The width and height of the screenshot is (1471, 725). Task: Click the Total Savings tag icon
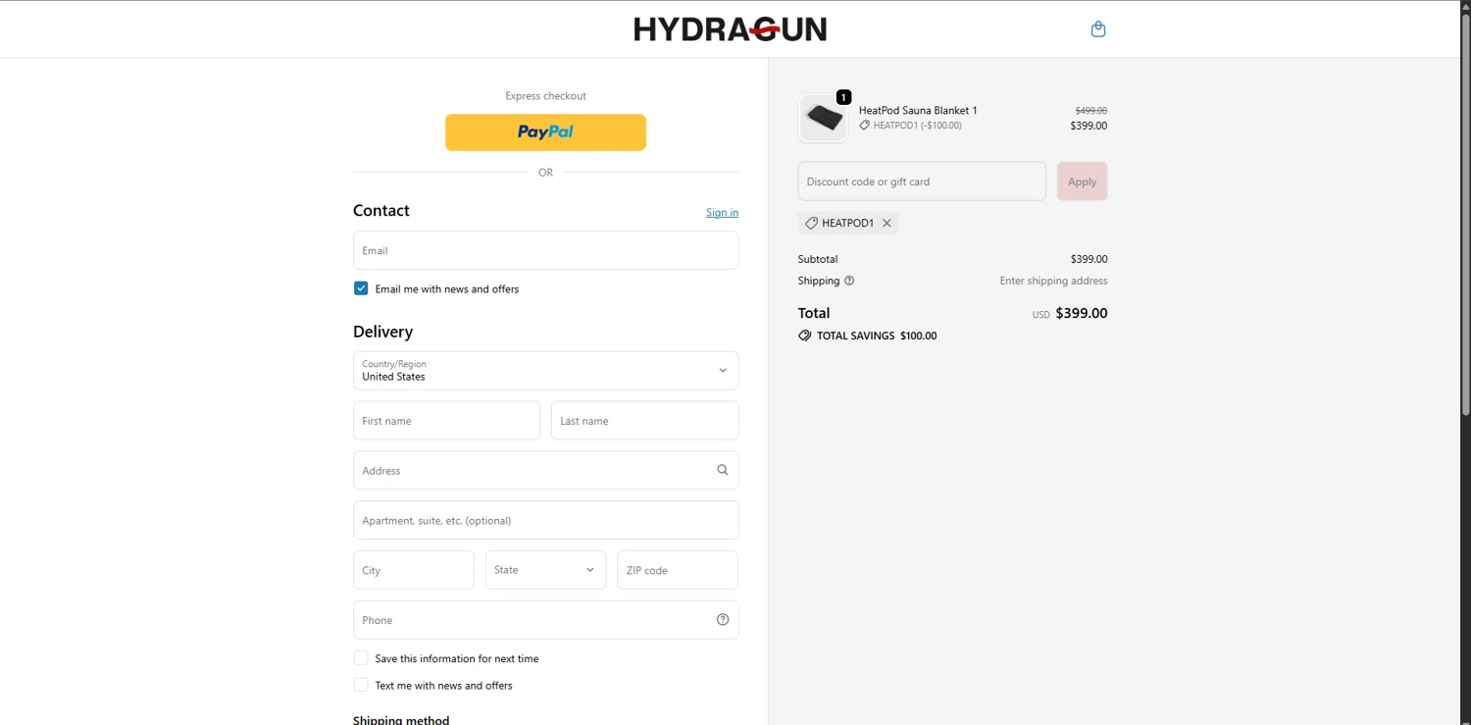[805, 336]
